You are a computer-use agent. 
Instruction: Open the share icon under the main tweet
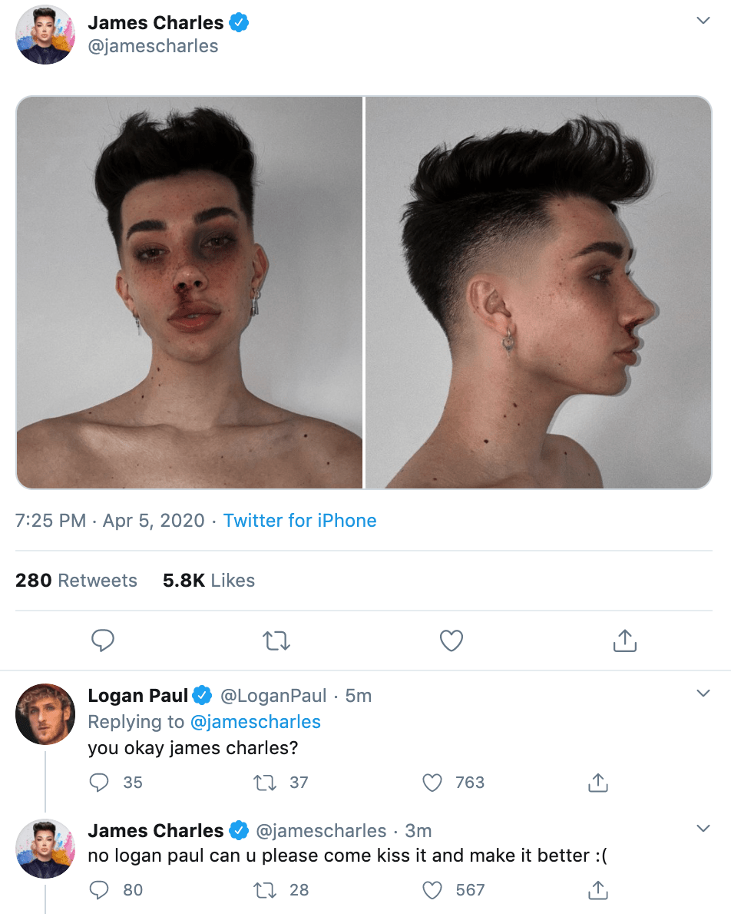coord(624,640)
